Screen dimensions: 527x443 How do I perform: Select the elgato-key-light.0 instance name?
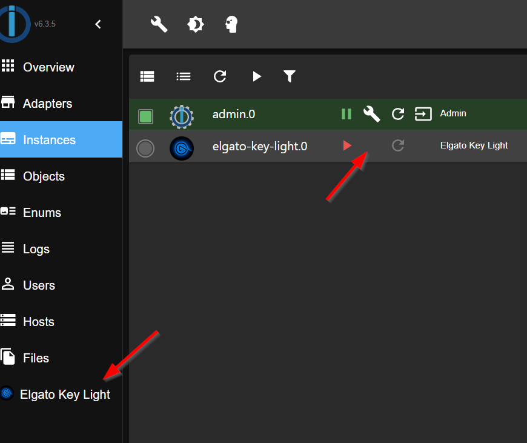(260, 146)
